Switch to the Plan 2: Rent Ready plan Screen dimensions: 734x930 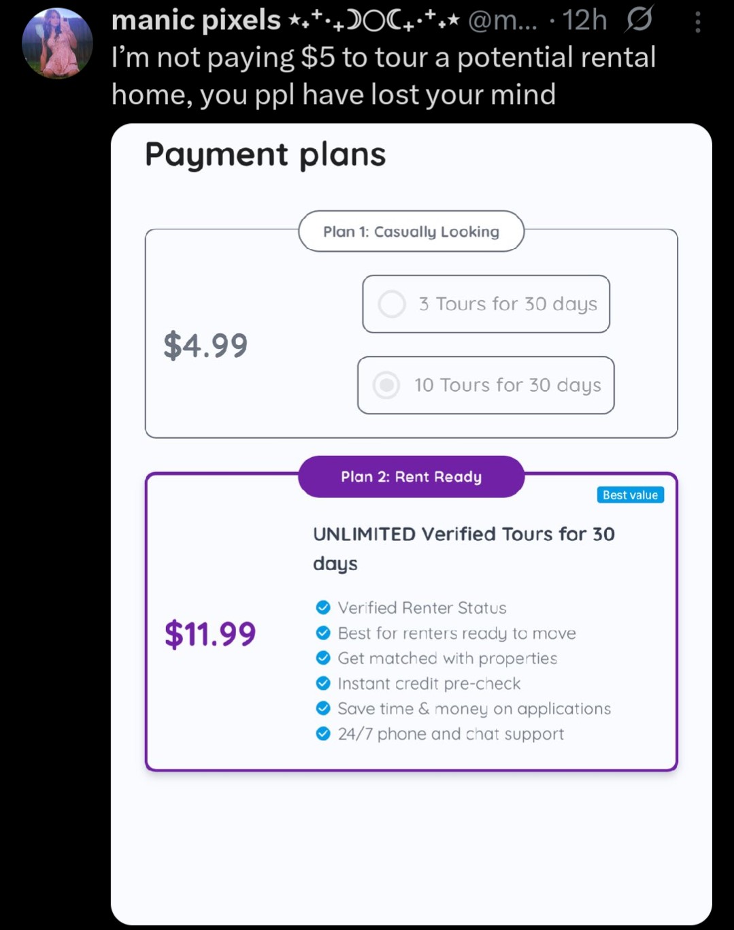pos(411,477)
